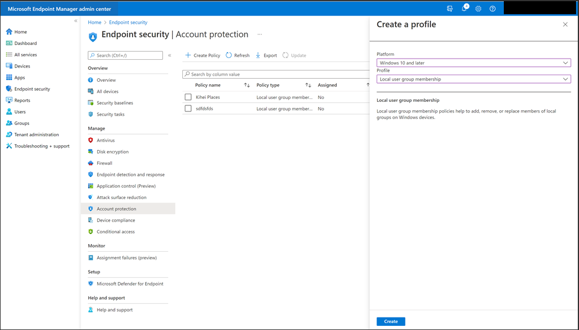This screenshot has height=330, width=579.
Task: Open the ellipsis more options beside page title
Action: click(x=260, y=34)
